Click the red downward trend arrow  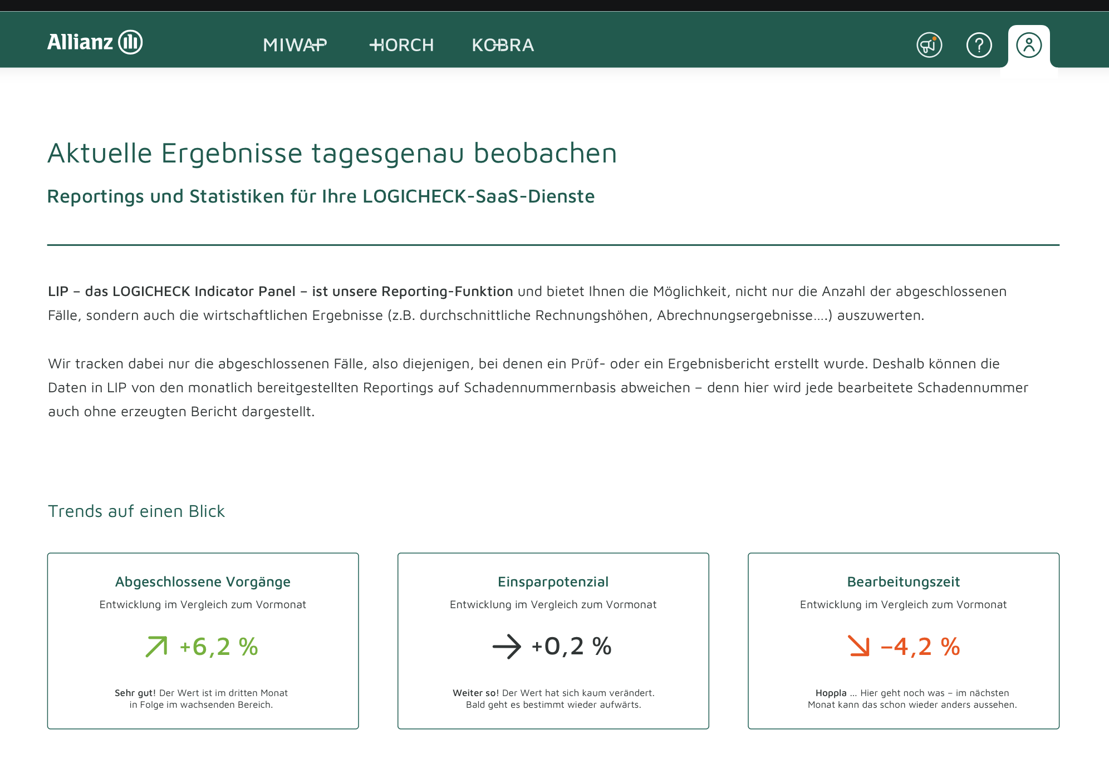pyautogui.click(x=858, y=647)
